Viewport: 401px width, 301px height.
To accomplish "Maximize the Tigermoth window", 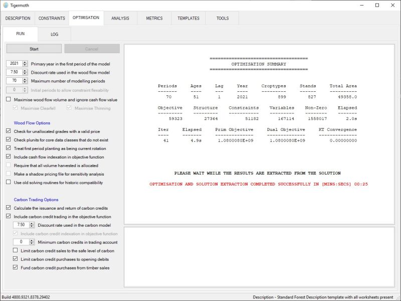I will pos(377,6).
